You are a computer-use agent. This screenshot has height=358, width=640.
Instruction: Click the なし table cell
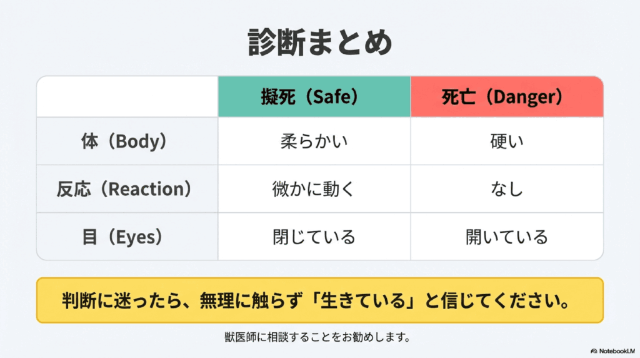(x=507, y=189)
